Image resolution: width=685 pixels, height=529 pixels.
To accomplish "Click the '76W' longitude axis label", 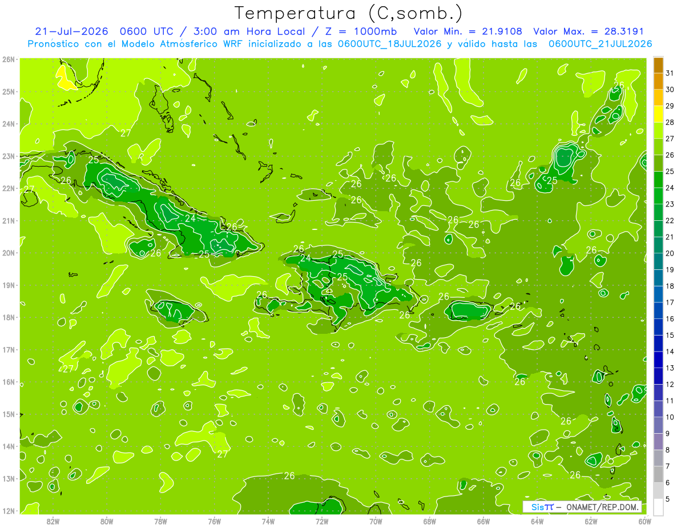I will (214, 521).
